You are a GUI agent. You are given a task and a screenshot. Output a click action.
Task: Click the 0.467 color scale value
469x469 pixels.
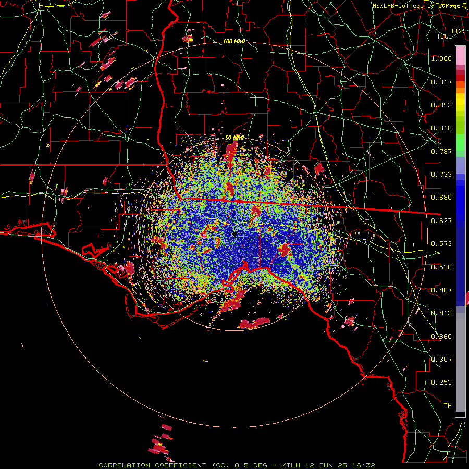coord(441,290)
